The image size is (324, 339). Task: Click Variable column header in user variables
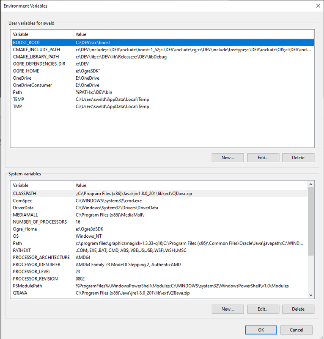(x=42, y=34)
